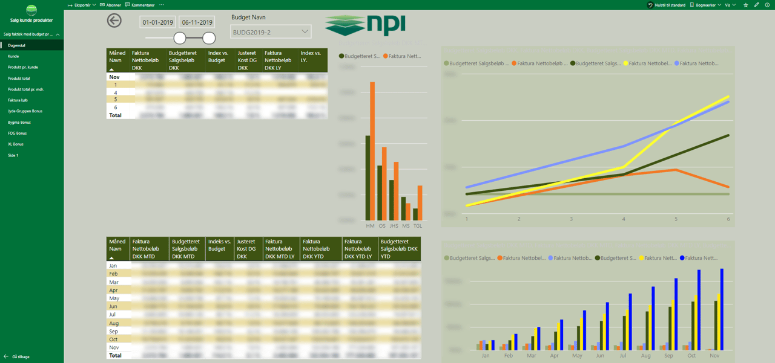
Task: Open the Bogmærker dropdown
Action: 706,5
